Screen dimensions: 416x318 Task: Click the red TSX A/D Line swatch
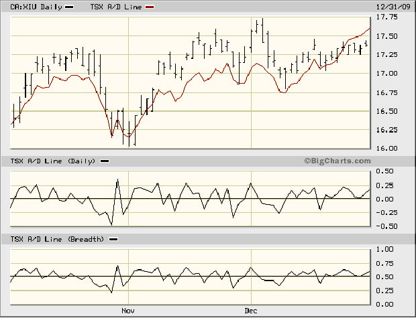(x=150, y=7)
